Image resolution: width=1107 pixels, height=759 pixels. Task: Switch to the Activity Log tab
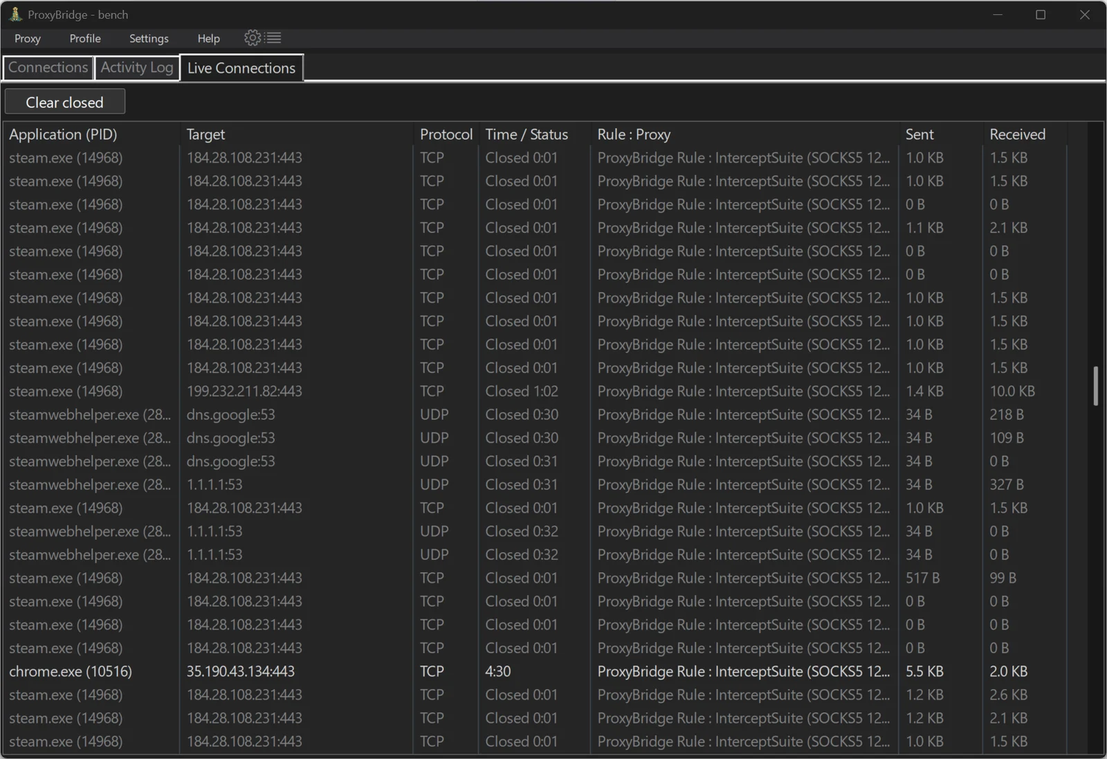tap(137, 68)
